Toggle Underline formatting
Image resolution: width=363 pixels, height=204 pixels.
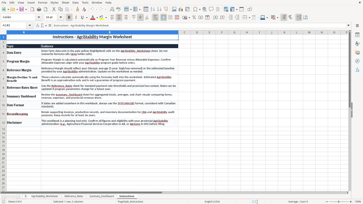82,18
